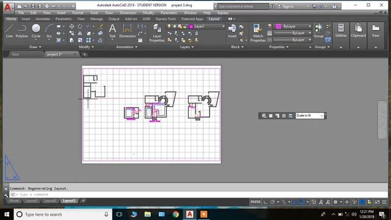This screenshot has width=391, height=220.
Task: Select the Move tool in Modify panel
Action: tap(72, 26)
